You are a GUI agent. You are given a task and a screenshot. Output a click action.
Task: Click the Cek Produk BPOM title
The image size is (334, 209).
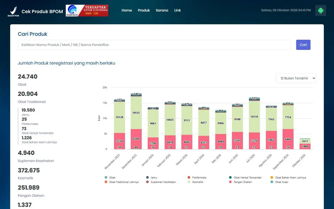(x=42, y=11)
